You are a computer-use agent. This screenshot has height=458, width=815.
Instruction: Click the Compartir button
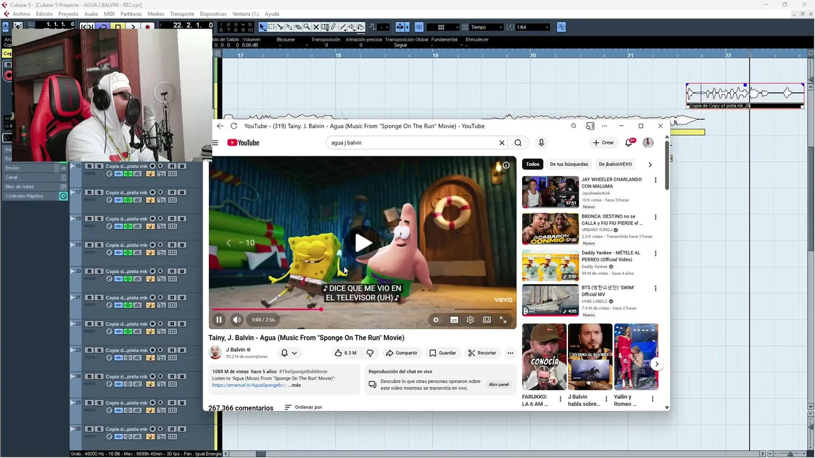point(402,353)
